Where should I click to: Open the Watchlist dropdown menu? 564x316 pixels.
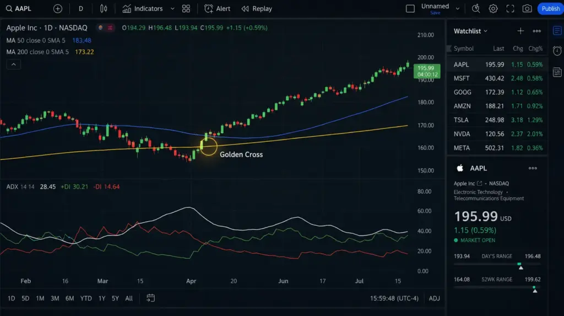(x=470, y=31)
